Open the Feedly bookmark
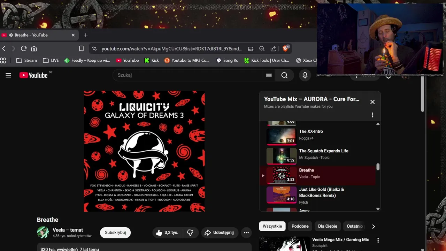This screenshot has width=446, height=251. (x=87, y=60)
